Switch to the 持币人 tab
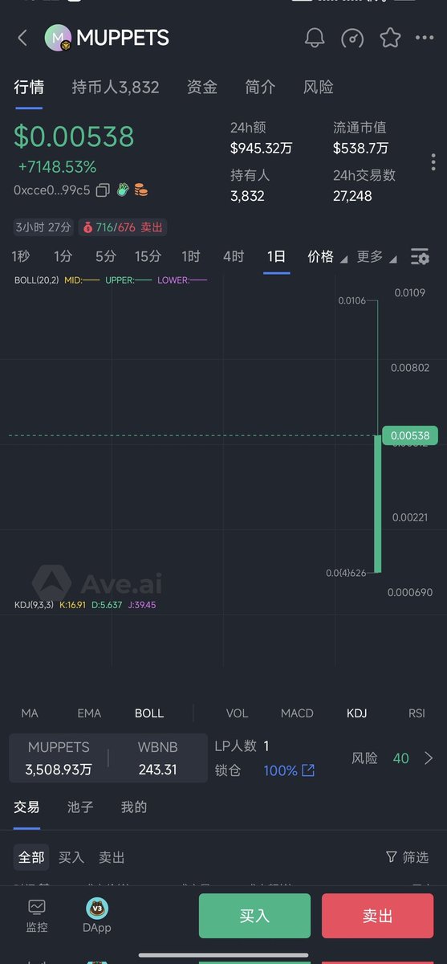447x964 pixels. 116,87
